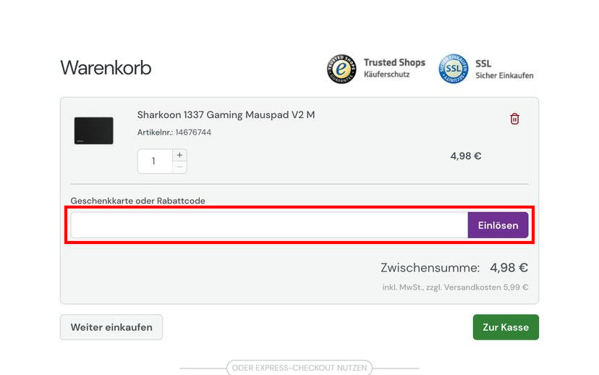
Task: Click the ODER EXPRESS-CHECKOUT NUTZEN label
Action: (299, 368)
